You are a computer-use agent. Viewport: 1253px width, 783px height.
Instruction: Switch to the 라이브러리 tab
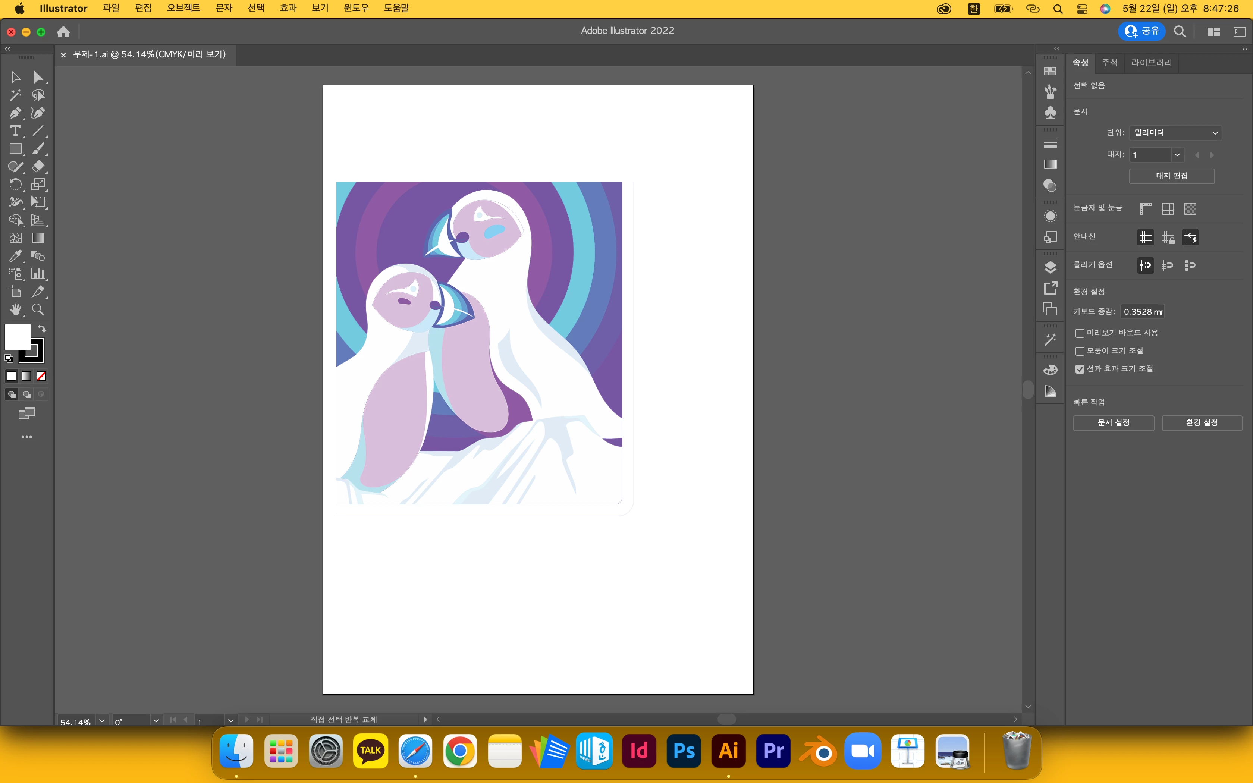[x=1151, y=62]
